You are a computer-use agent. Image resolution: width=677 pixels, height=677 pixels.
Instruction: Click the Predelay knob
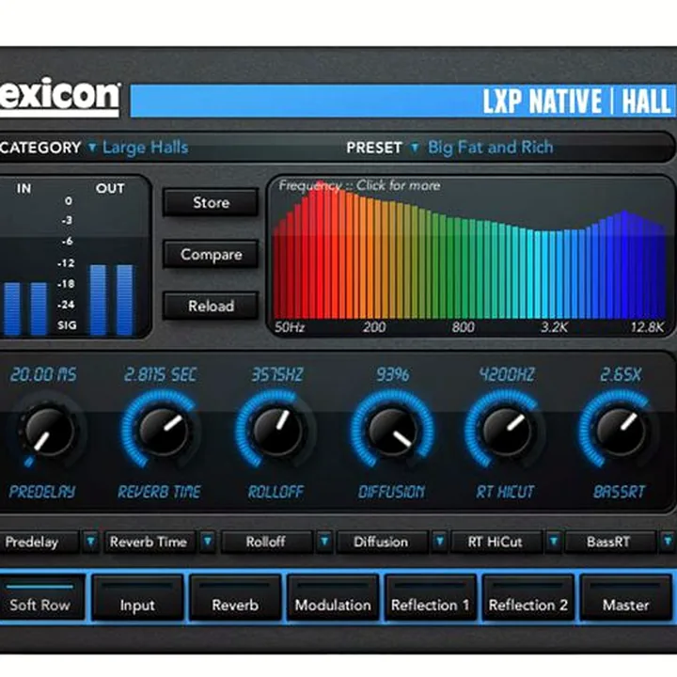[x=48, y=431]
